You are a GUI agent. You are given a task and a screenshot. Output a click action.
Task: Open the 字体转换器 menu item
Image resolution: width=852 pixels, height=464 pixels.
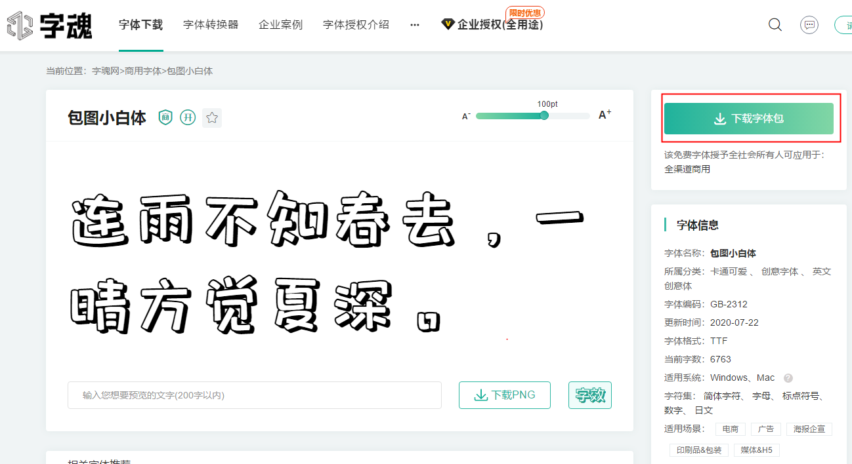tap(211, 25)
